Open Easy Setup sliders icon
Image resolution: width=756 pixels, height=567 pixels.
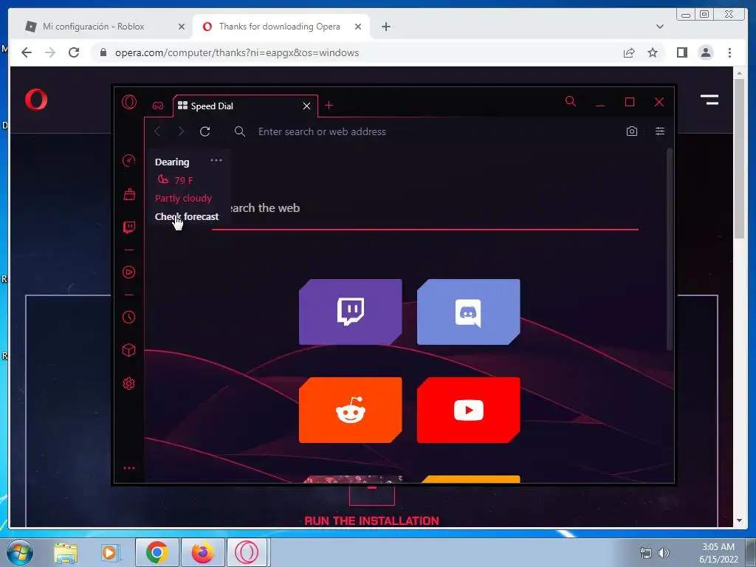click(x=660, y=131)
